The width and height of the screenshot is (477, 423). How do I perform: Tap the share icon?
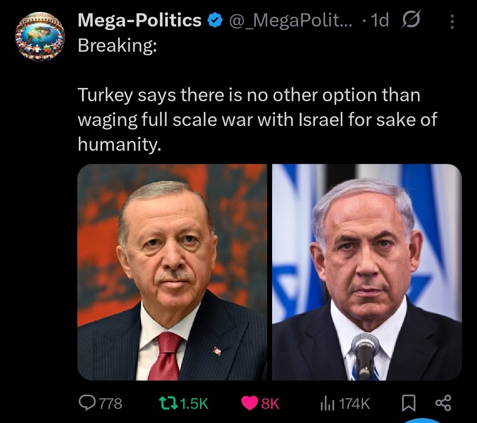click(443, 403)
